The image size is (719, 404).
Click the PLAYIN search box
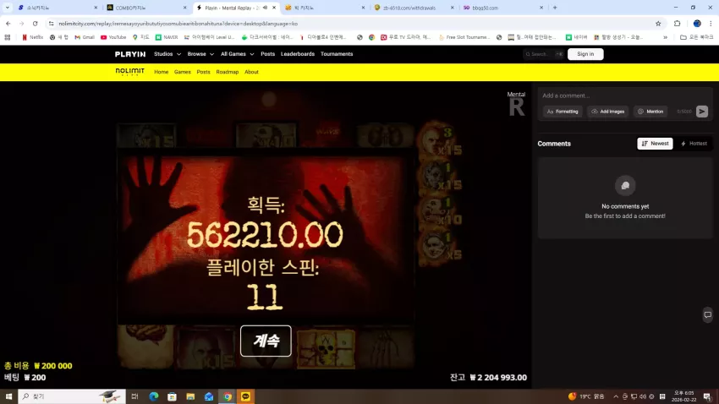click(x=543, y=54)
